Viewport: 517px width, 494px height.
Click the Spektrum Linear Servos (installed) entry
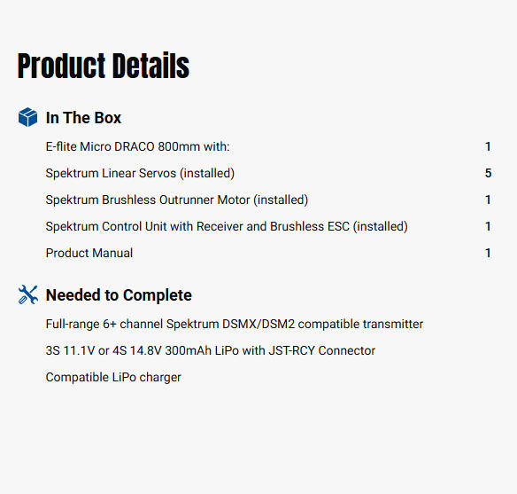pyautogui.click(x=140, y=173)
